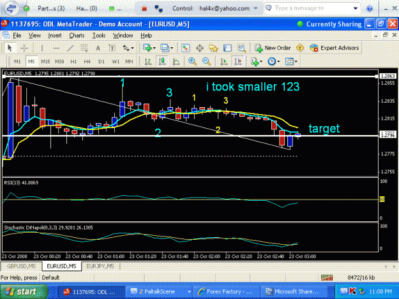This screenshot has width=399, height=299.
Task: Zoom out on the chart
Action: (206, 61)
